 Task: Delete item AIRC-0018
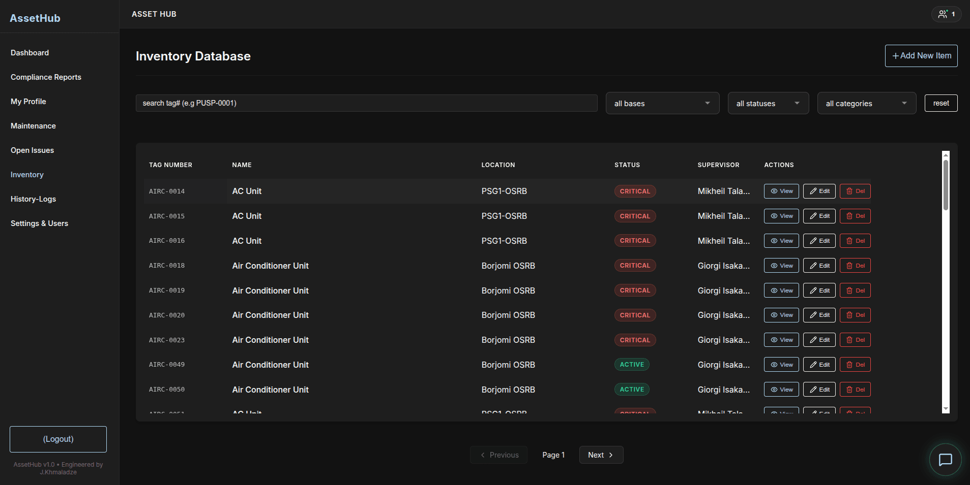[x=855, y=266]
